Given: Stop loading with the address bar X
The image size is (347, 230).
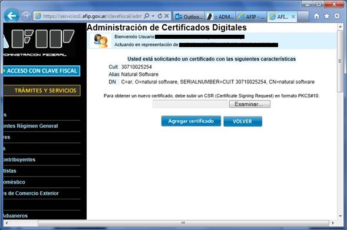Looking at the screenshot, I should pyautogui.click(x=167, y=16).
